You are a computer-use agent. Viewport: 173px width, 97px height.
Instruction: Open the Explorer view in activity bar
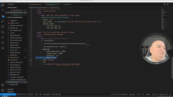(x=3, y=5)
